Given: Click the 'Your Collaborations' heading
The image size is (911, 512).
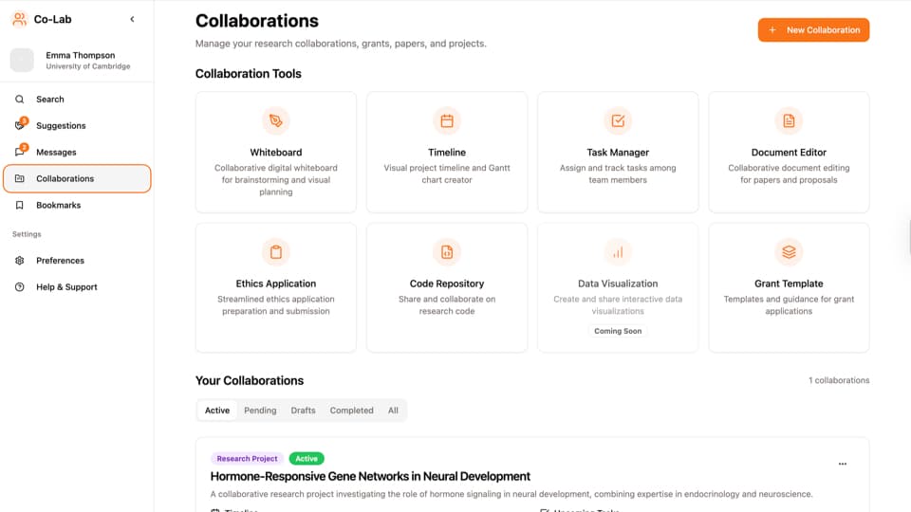Looking at the screenshot, I should click(250, 381).
